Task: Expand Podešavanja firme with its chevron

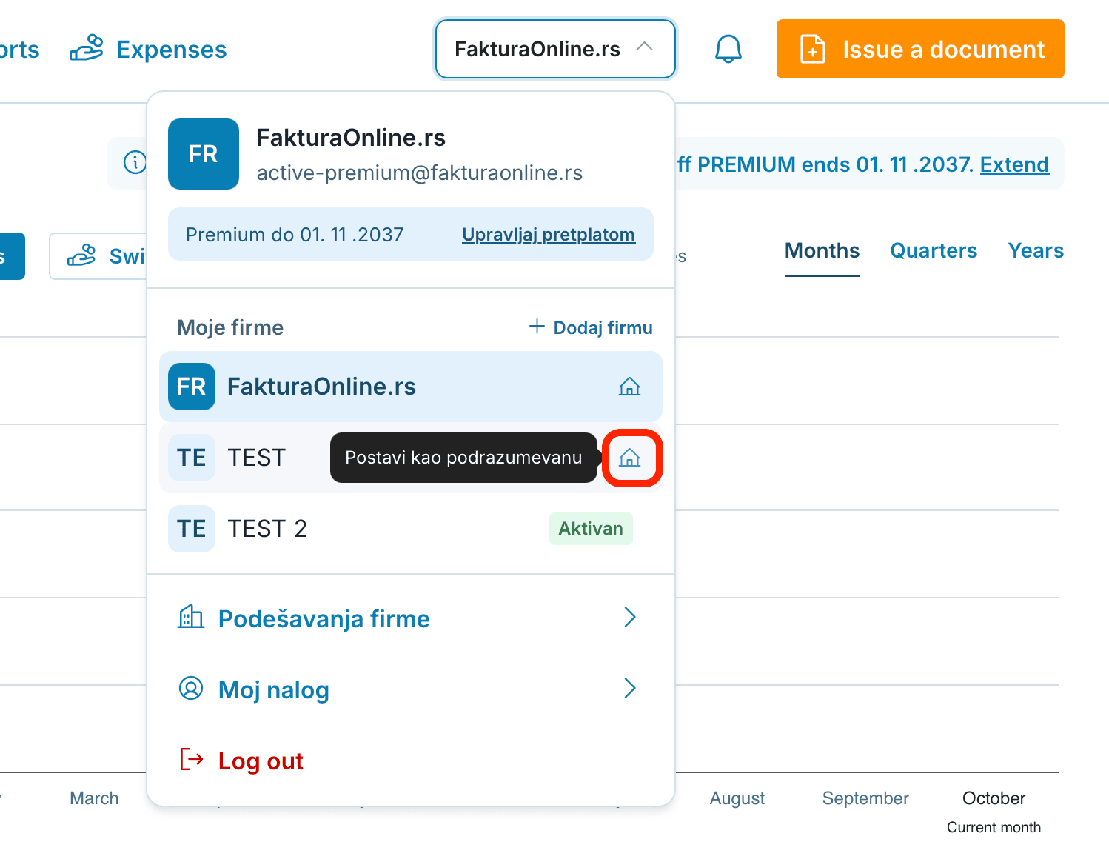Action: tap(630, 617)
